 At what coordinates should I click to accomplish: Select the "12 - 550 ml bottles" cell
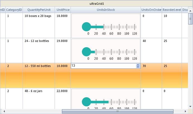tap(38, 66)
